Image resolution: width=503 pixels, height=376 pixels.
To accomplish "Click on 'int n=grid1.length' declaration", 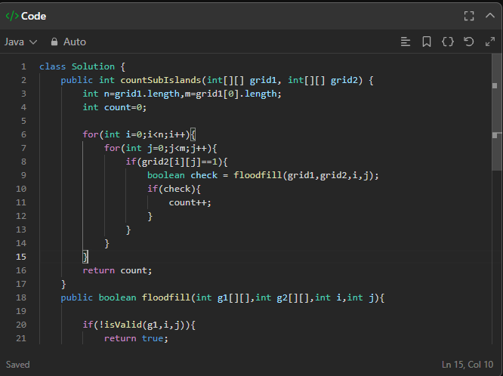I will tap(131, 94).
